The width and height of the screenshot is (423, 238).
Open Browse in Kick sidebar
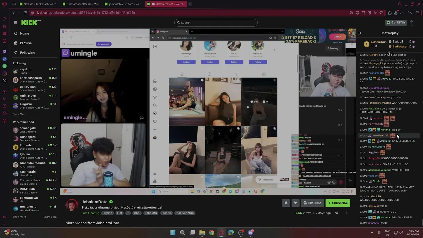[x=23, y=43]
